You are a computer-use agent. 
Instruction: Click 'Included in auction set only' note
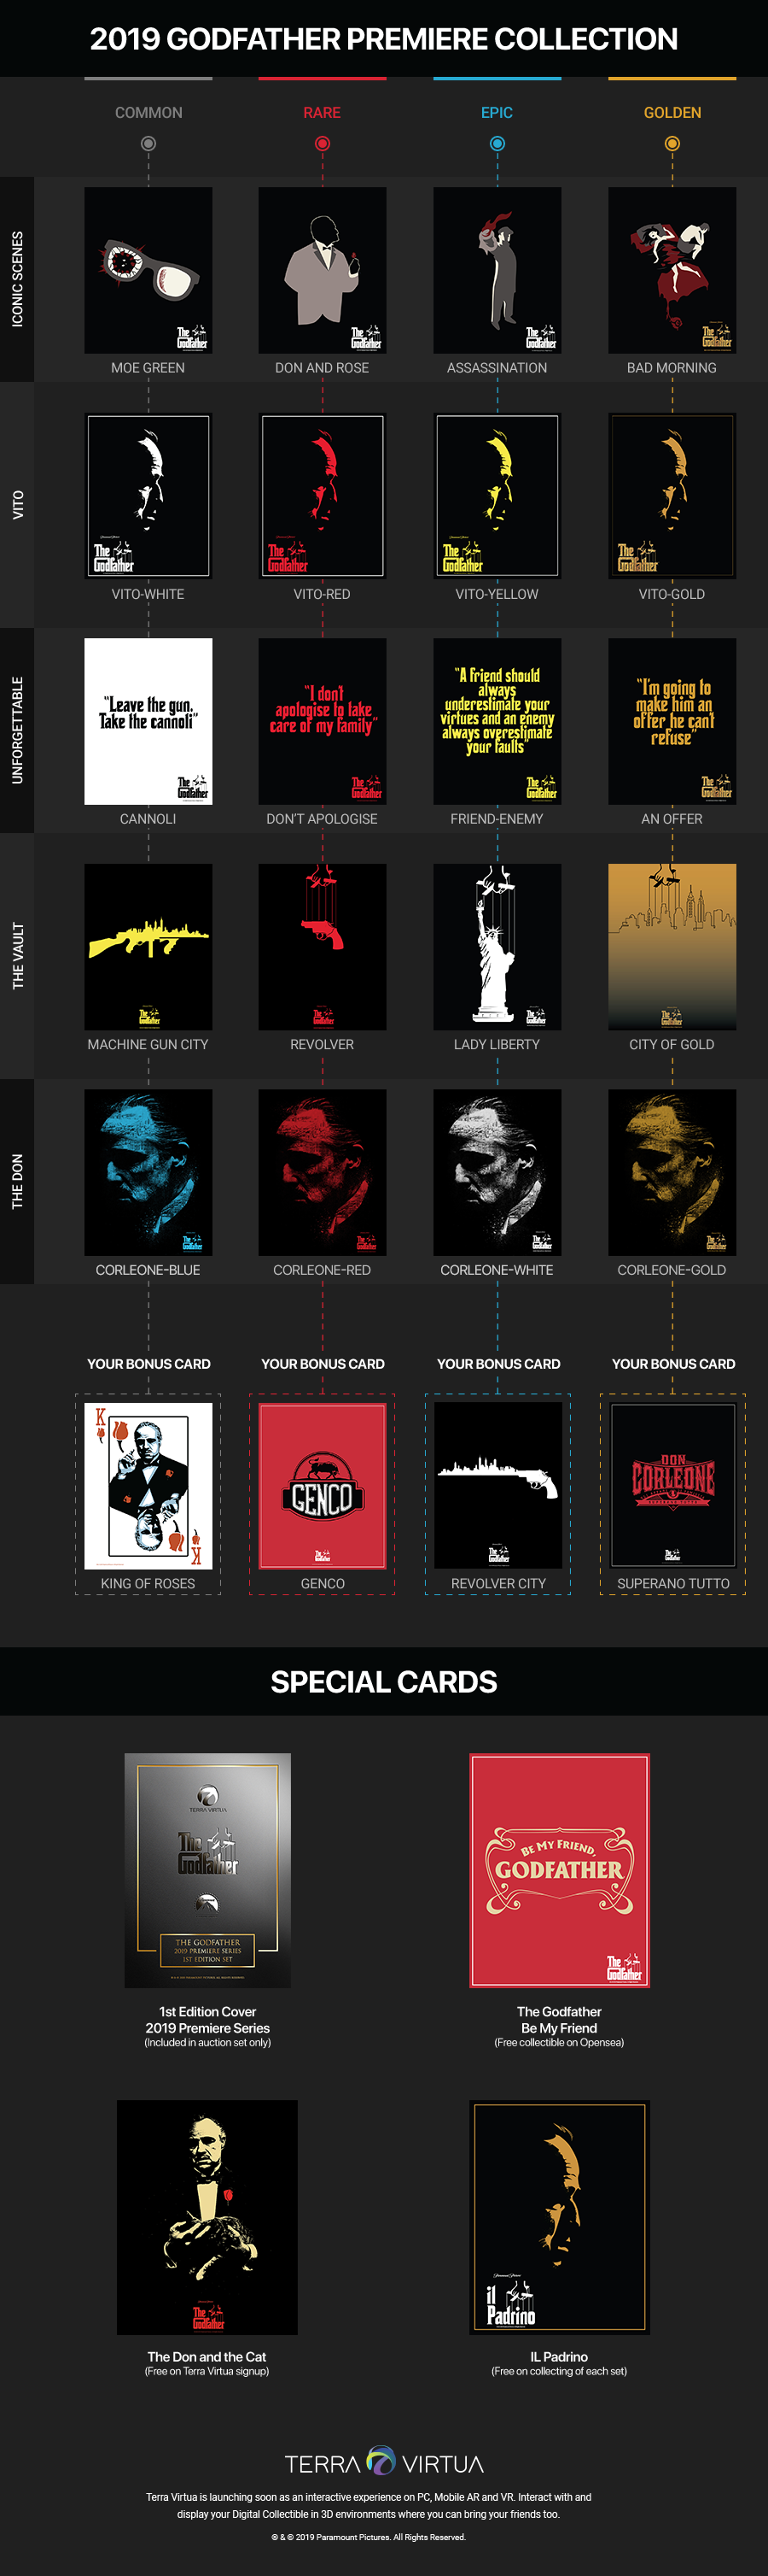[x=207, y=2042]
